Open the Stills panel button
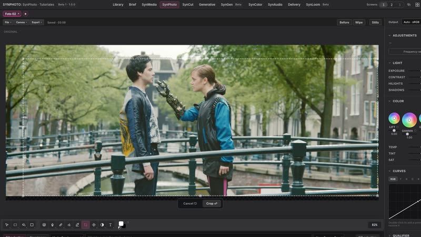Image resolution: width=421 pixels, height=237 pixels. [x=375, y=23]
